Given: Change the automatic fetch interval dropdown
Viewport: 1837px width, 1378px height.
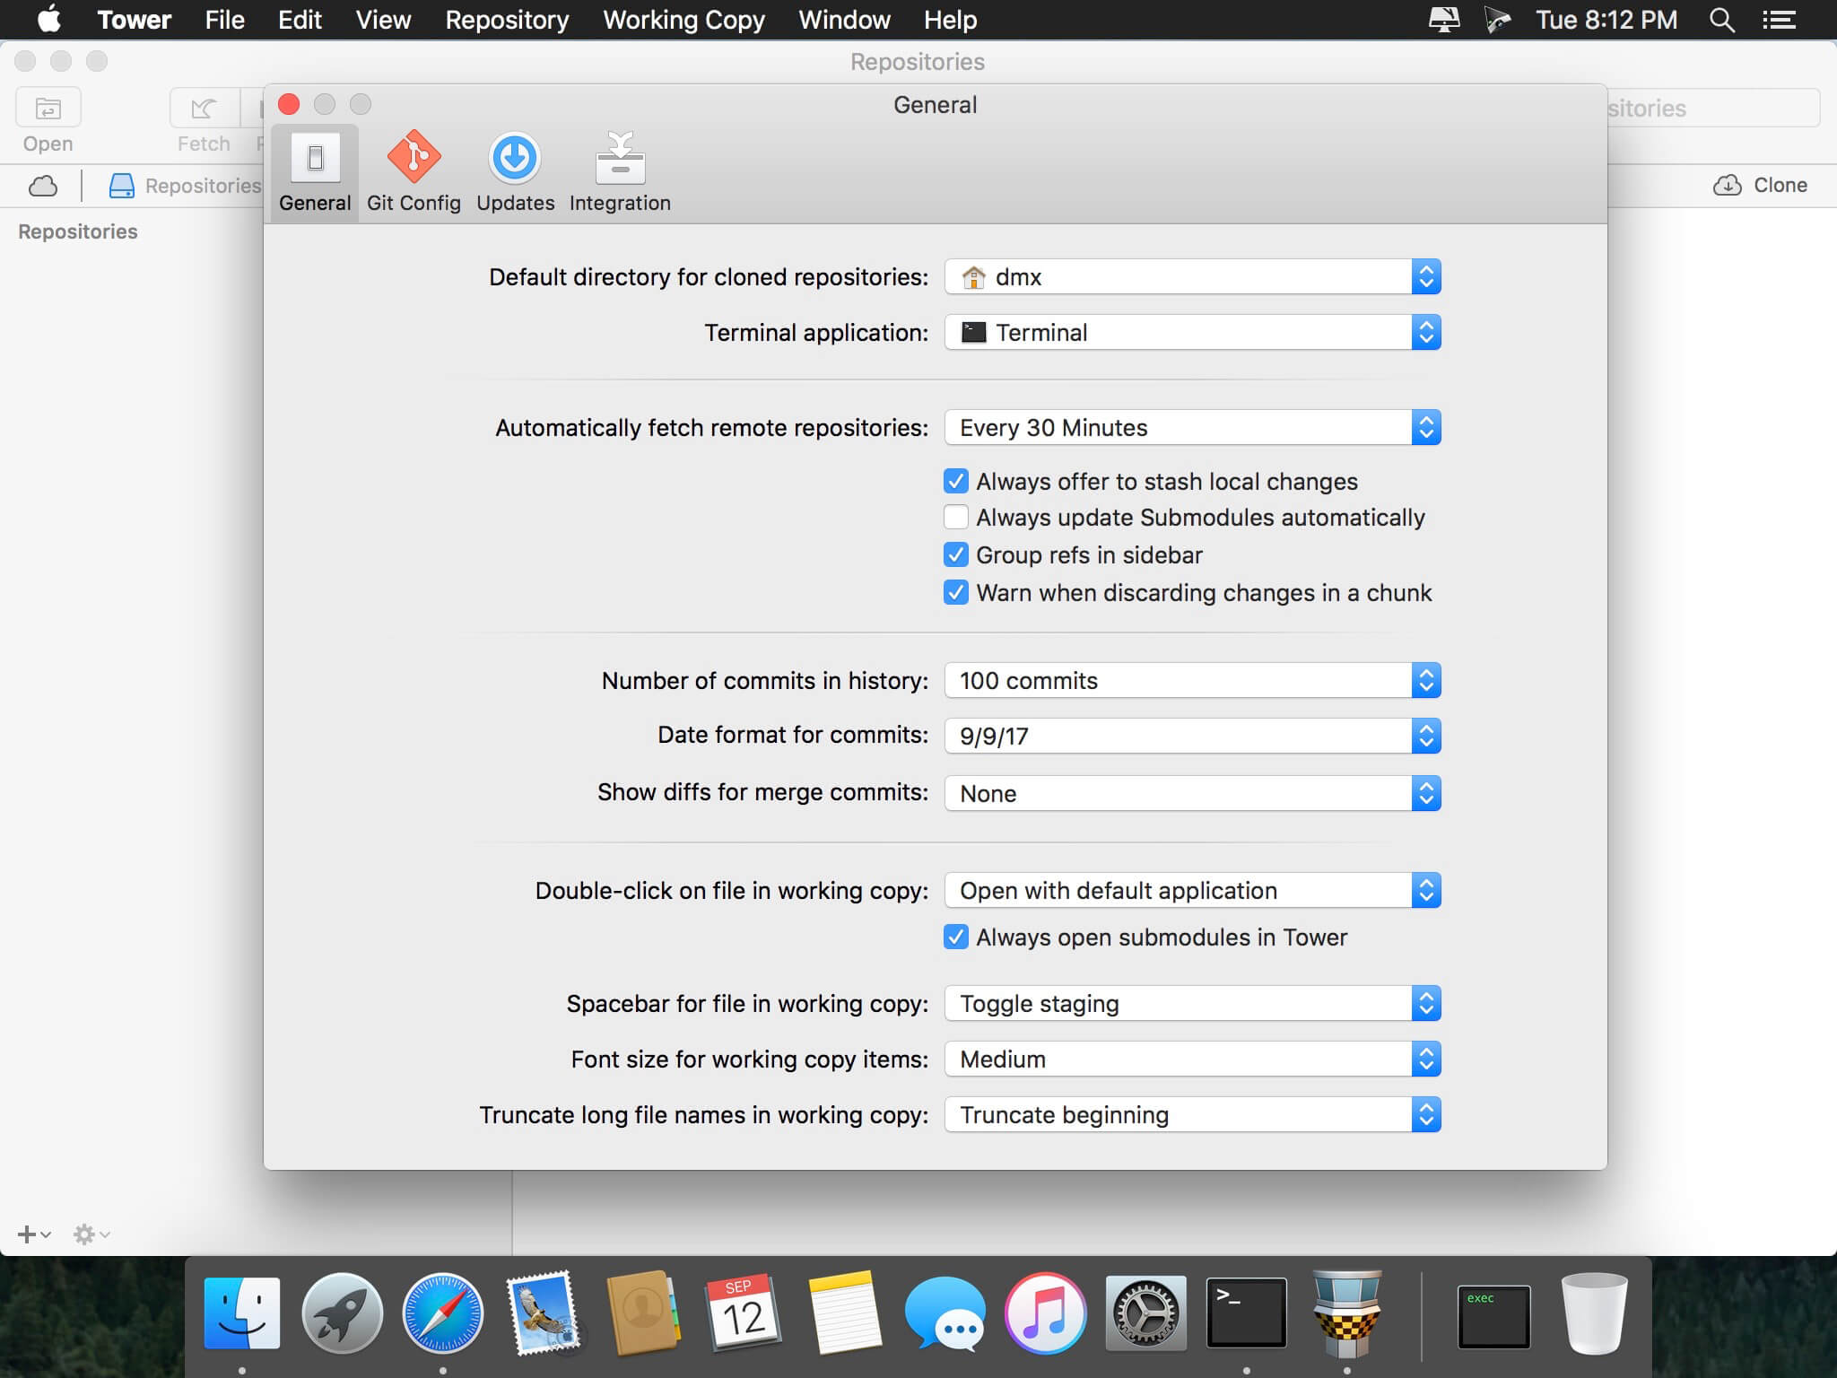Looking at the screenshot, I should point(1192,428).
